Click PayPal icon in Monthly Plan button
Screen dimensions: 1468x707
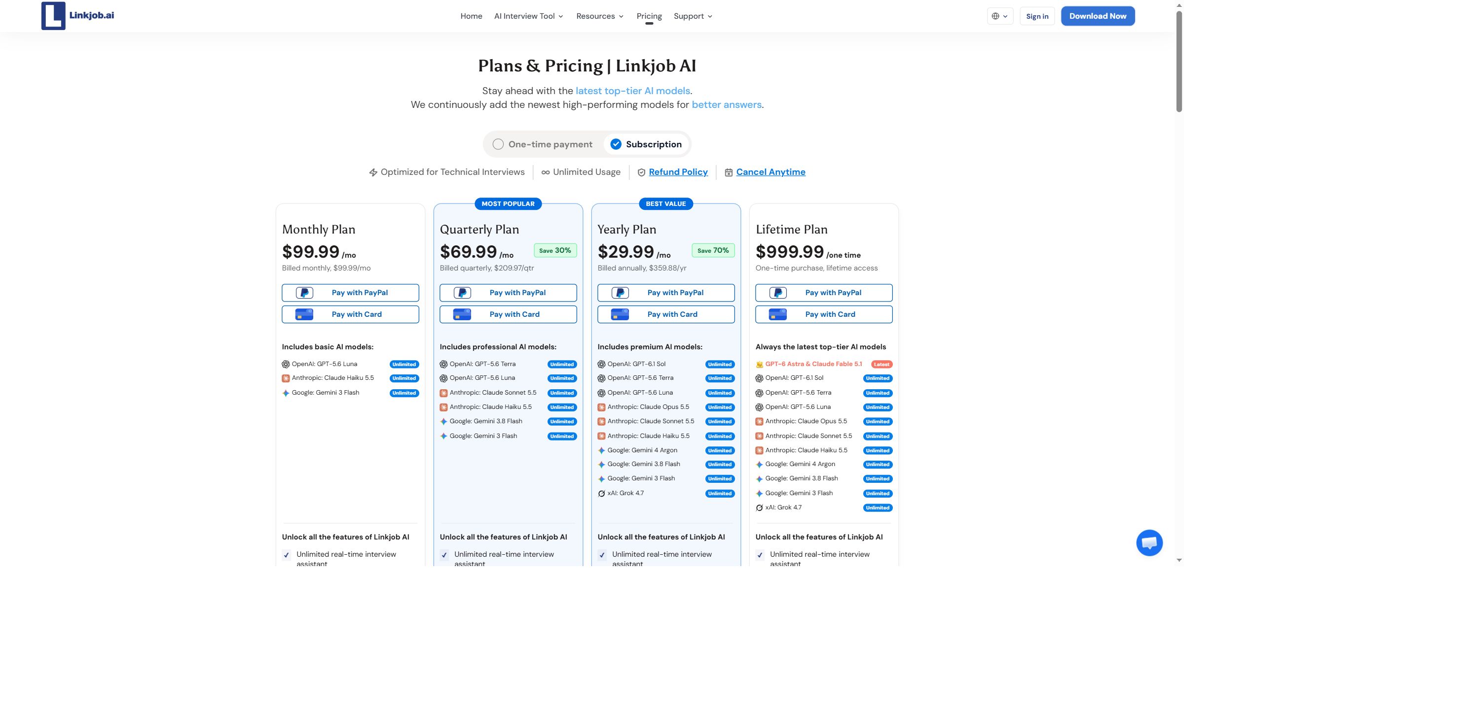click(x=304, y=293)
